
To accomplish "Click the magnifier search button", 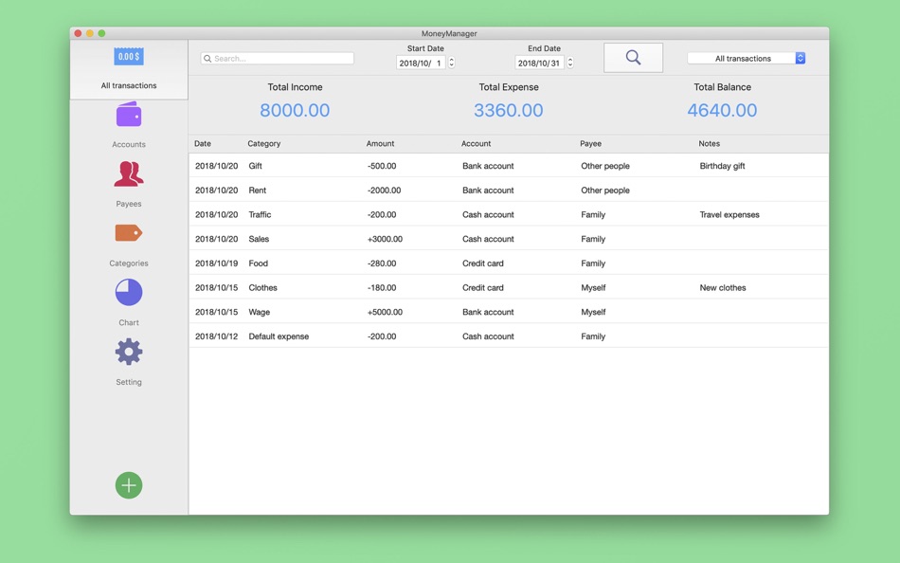I will click(633, 58).
